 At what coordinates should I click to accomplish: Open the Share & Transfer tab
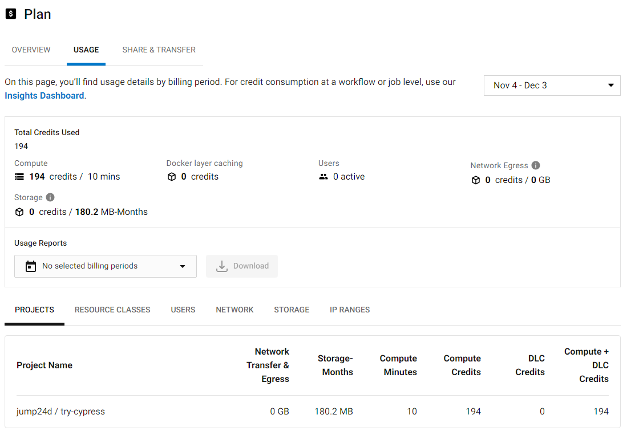click(x=159, y=50)
